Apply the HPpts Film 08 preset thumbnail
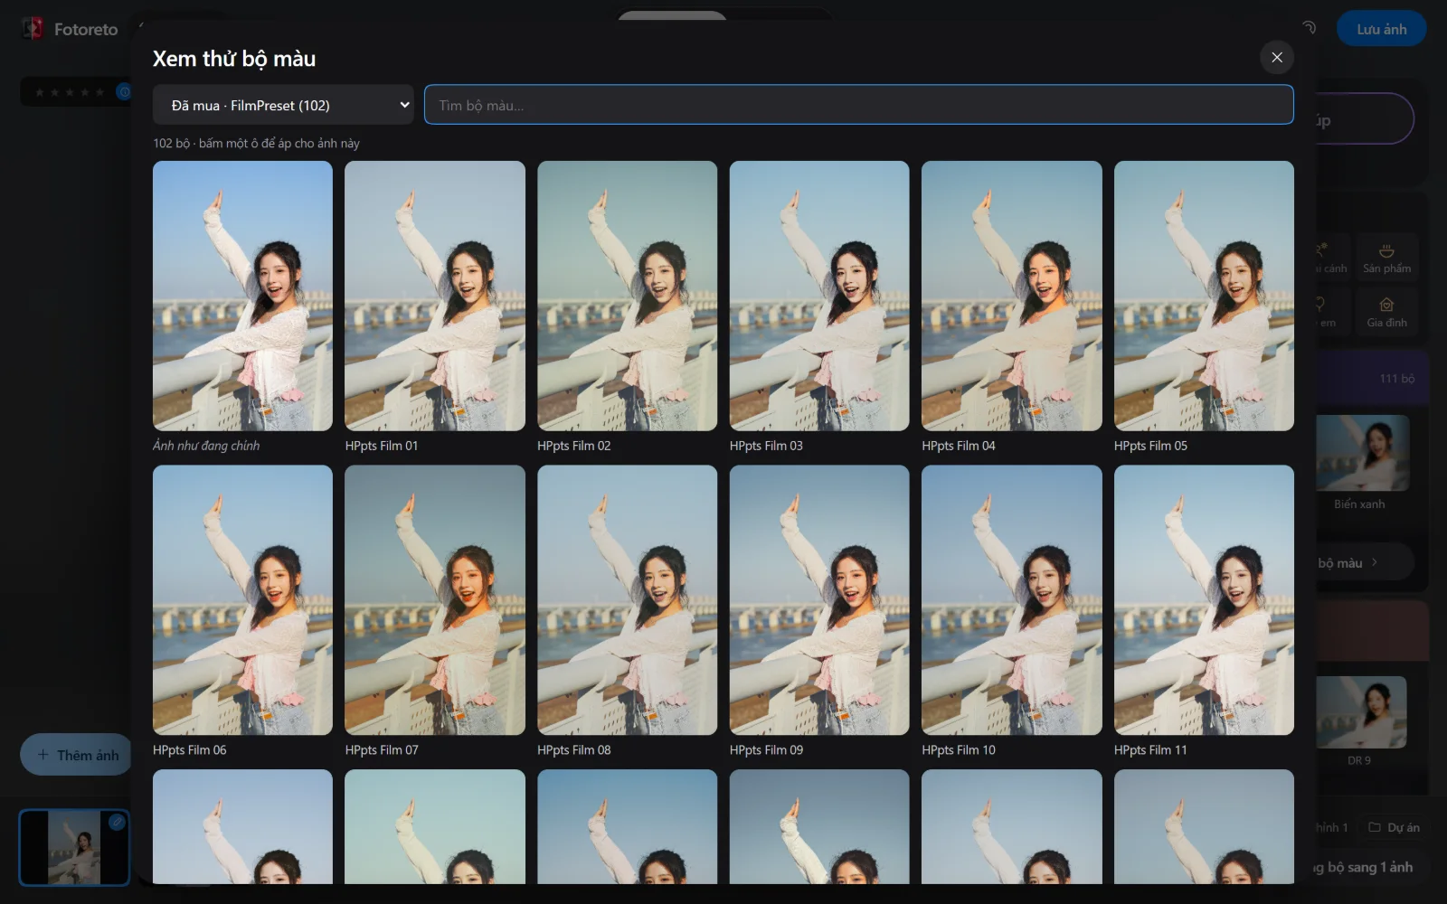 tap(627, 600)
